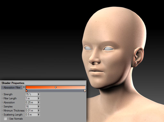This screenshot has height=122, width=164.
Task: Click the Absorption Filter gradient bar
Action: point(55,87)
